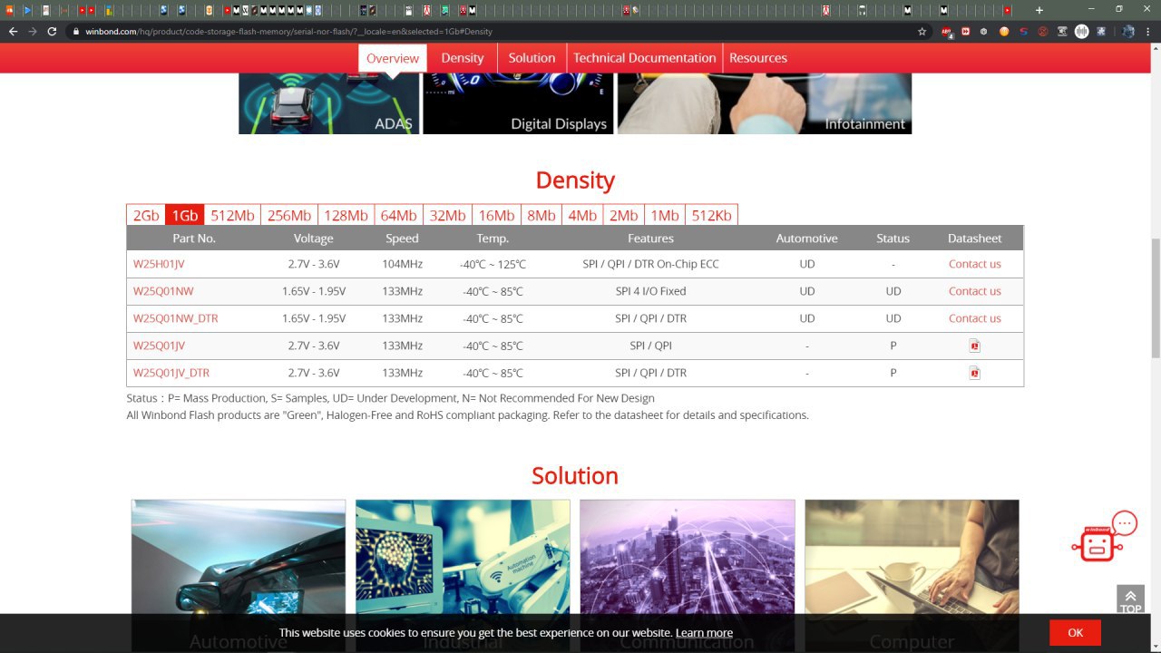Image resolution: width=1161 pixels, height=653 pixels.
Task: Open the Chrome profile avatar
Action: click(x=1128, y=31)
